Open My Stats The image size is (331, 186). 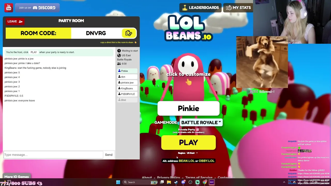238,7
